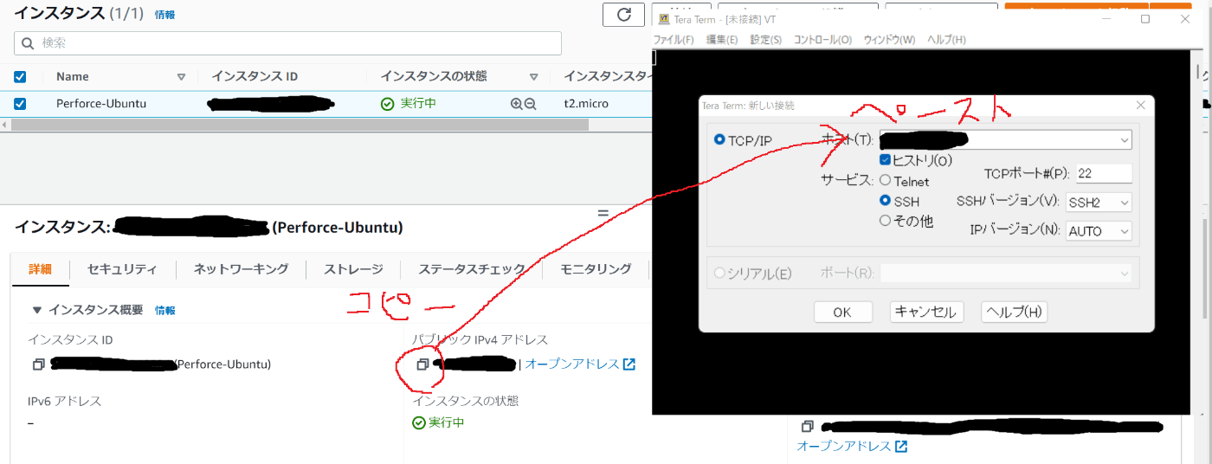Viewport: 1212px width, 464px height.
Task: Select the シリアル(E) radio button
Action: [719, 274]
